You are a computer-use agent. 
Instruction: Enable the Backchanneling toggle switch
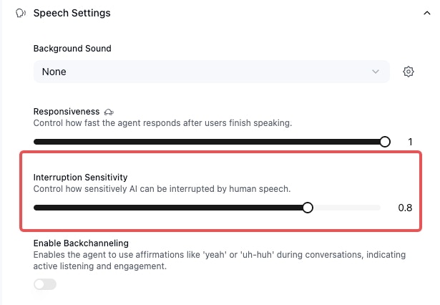point(45,284)
